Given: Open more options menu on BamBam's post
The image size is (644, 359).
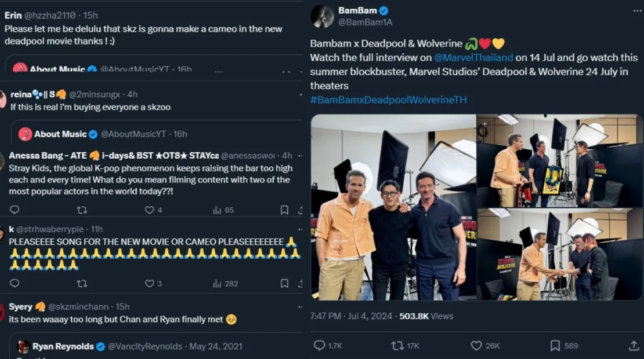Looking at the screenshot, I should (634, 11).
